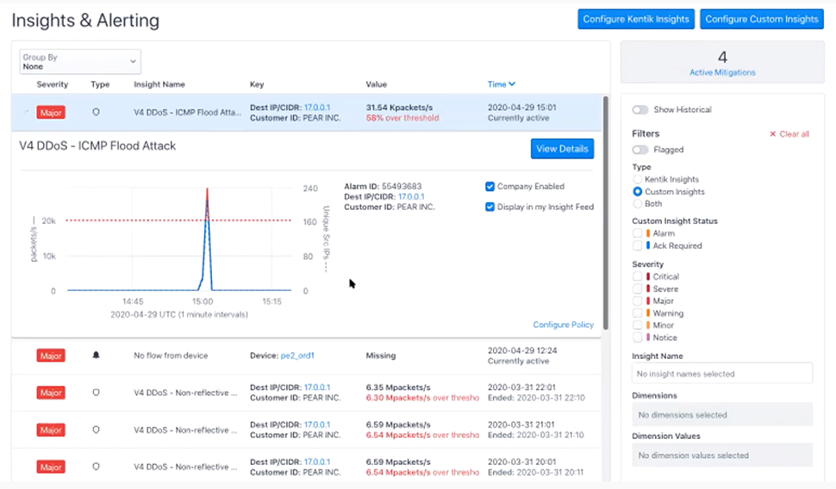Open the Insight Name selector field
This screenshot has width=836, height=489.
point(722,374)
